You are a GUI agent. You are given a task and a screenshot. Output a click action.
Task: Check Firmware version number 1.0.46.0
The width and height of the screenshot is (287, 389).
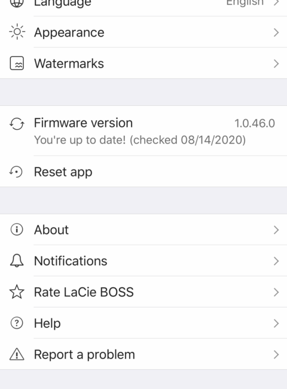255,123
